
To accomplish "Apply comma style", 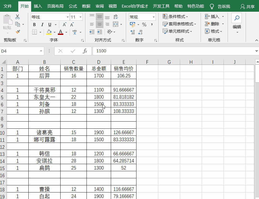I will [x=152, y=25].
